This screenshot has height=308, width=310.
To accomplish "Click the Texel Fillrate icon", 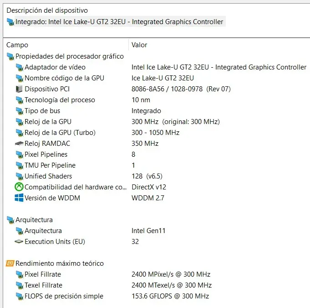I will 20,285.
